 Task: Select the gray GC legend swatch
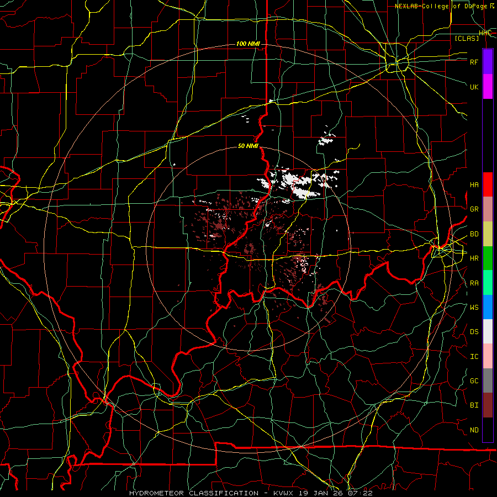pyautogui.click(x=488, y=380)
